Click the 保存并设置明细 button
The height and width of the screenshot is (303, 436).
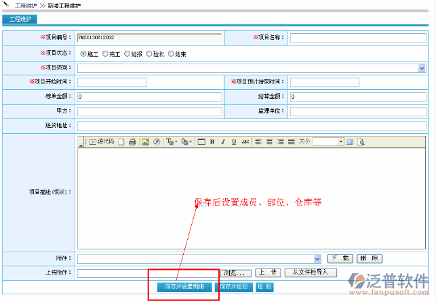(184, 287)
